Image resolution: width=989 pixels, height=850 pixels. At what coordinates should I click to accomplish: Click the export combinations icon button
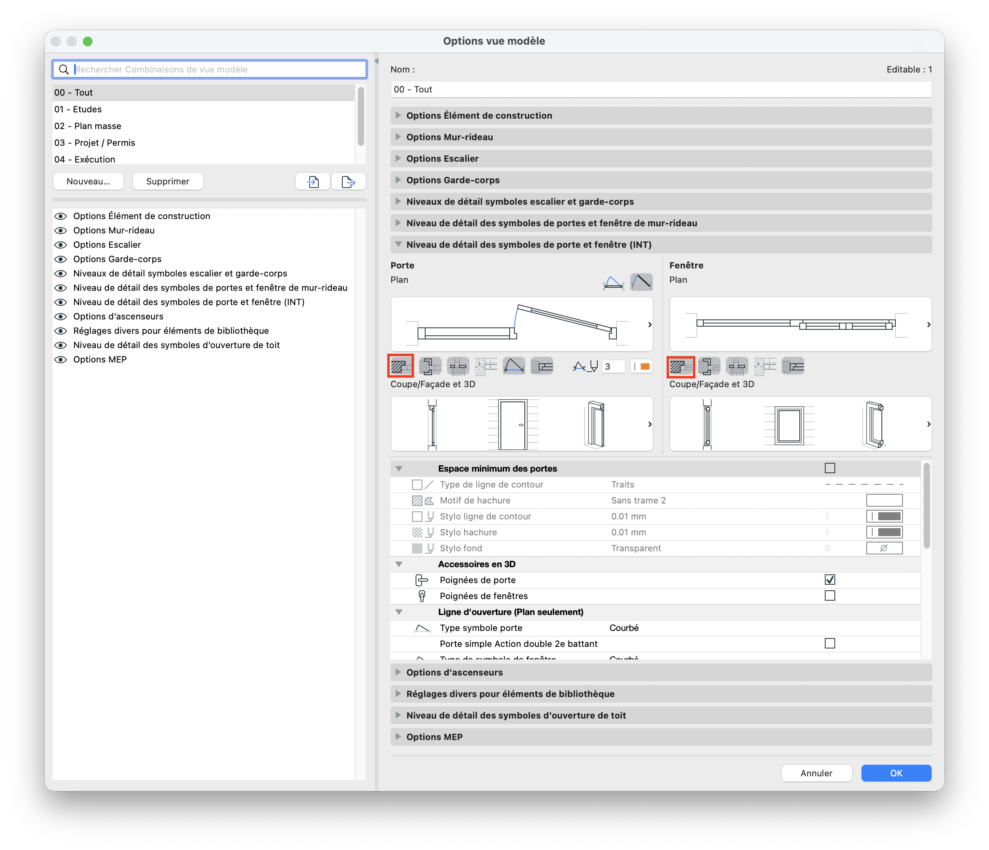pyautogui.click(x=348, y=181)
